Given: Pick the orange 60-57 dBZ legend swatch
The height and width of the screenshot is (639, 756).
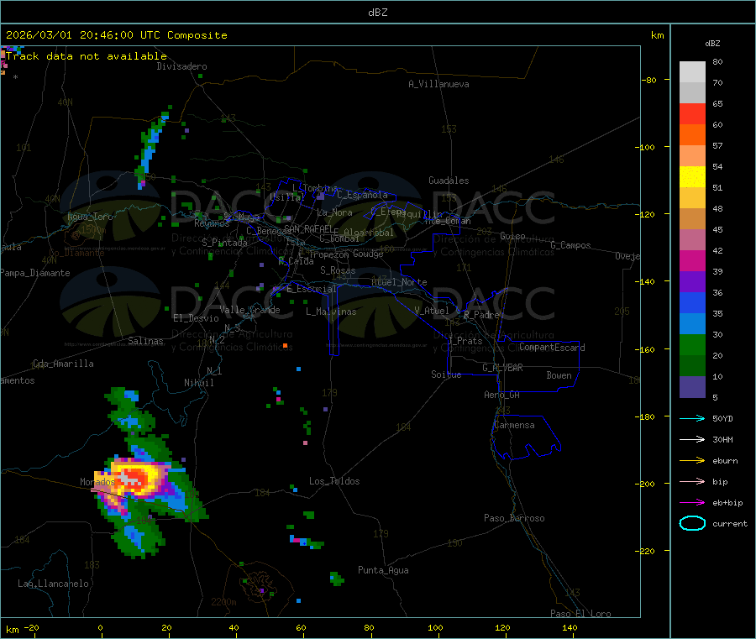Looking at the screenshot, I should 692,135.
